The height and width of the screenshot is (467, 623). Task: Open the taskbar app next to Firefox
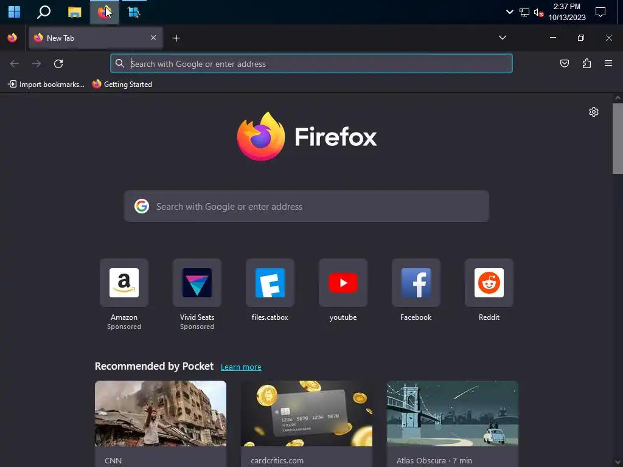pyautogui.click(x=134, y=12)
